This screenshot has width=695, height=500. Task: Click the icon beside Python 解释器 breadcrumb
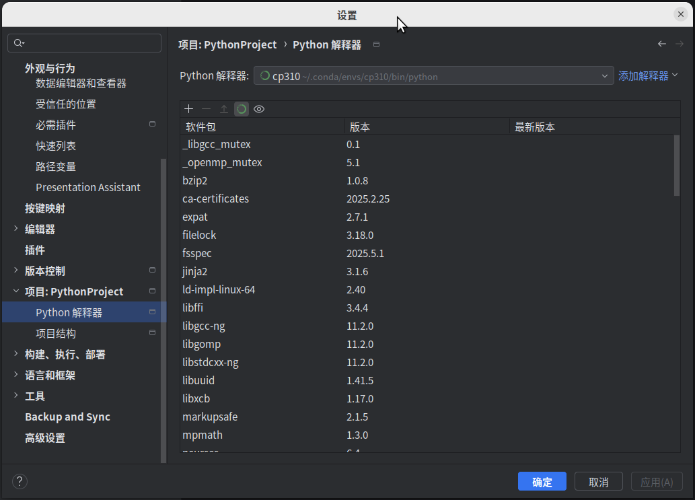click(x=376, y=45)
